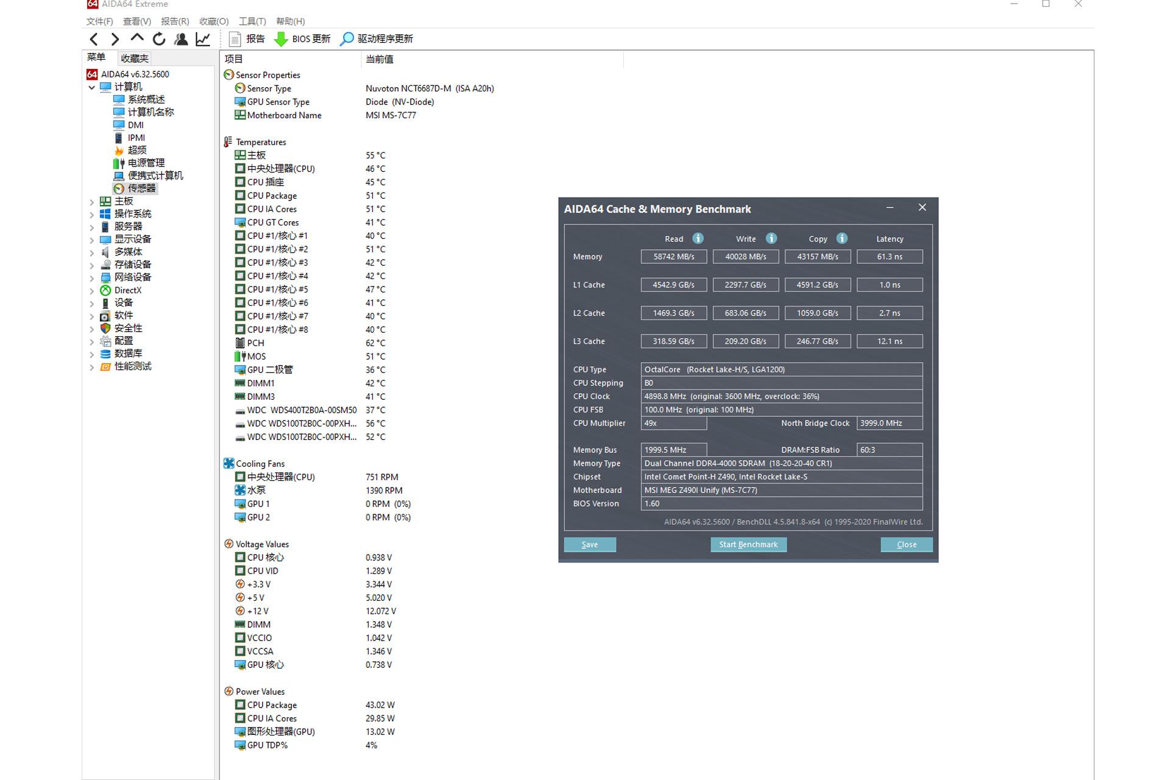Minimize the Cache & Memory Benchmark window
The image size is (1170, 780).
coord(890,208)
